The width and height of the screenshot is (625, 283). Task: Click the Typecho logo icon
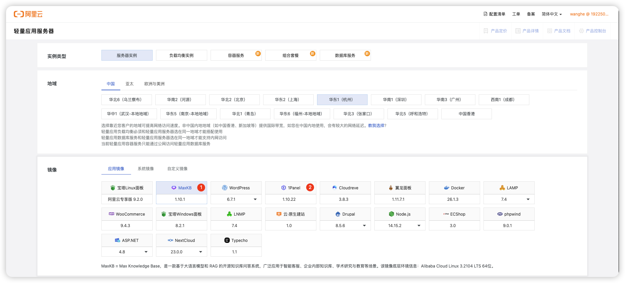click(227, 241)
